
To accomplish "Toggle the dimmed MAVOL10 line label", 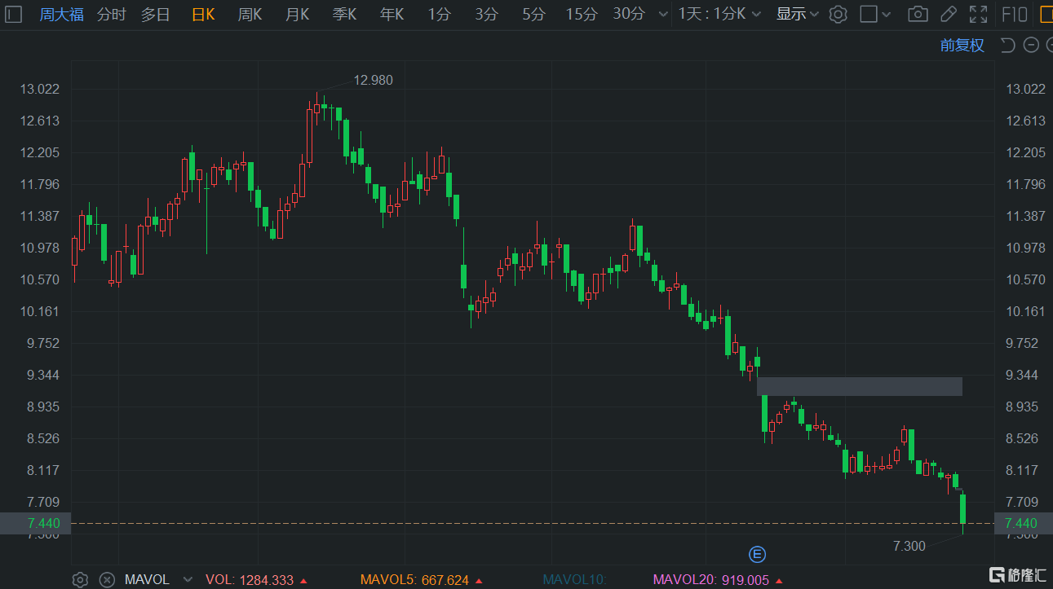I will coord(575,580).
